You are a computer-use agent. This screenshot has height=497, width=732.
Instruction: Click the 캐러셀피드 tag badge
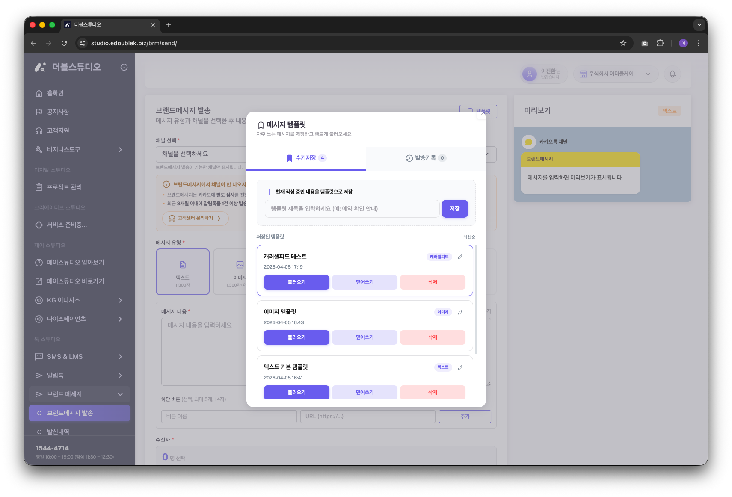pos(439,257)
